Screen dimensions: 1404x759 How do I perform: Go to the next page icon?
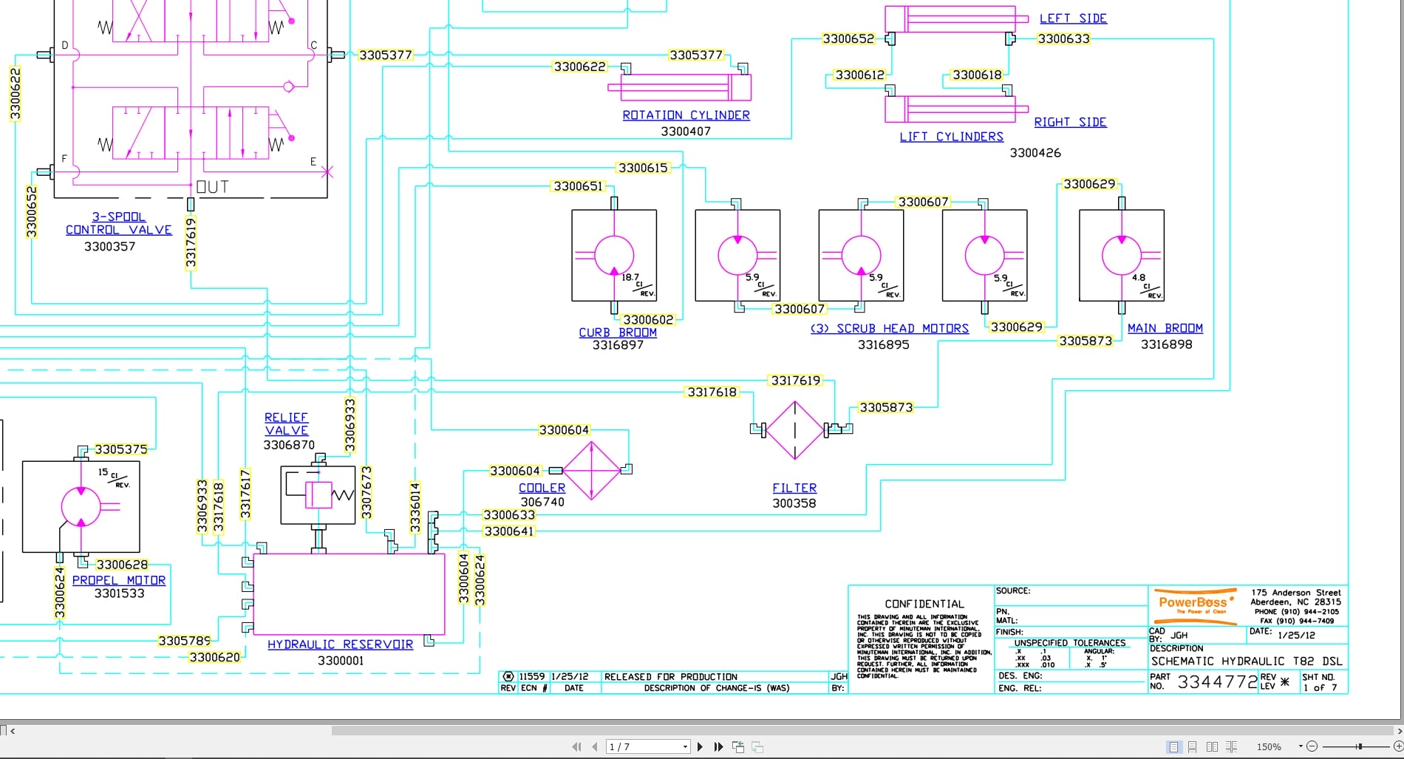(x=700, y=746)
